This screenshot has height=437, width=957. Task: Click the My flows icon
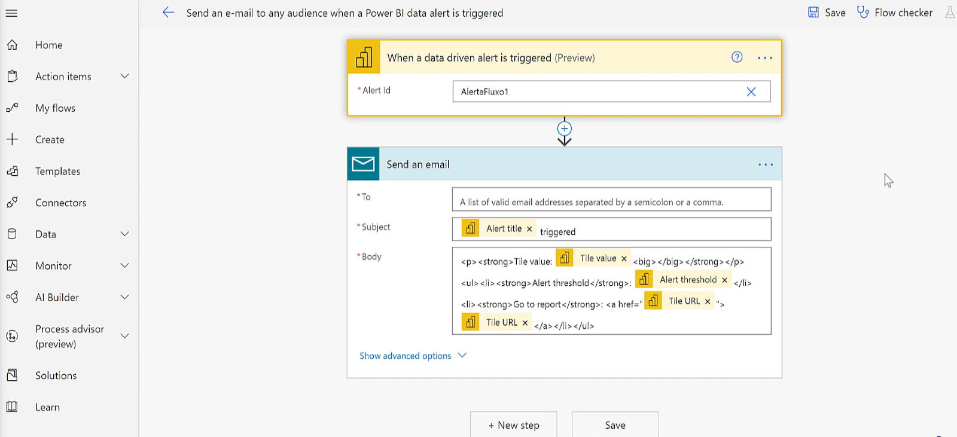click(x=12, y=108)
